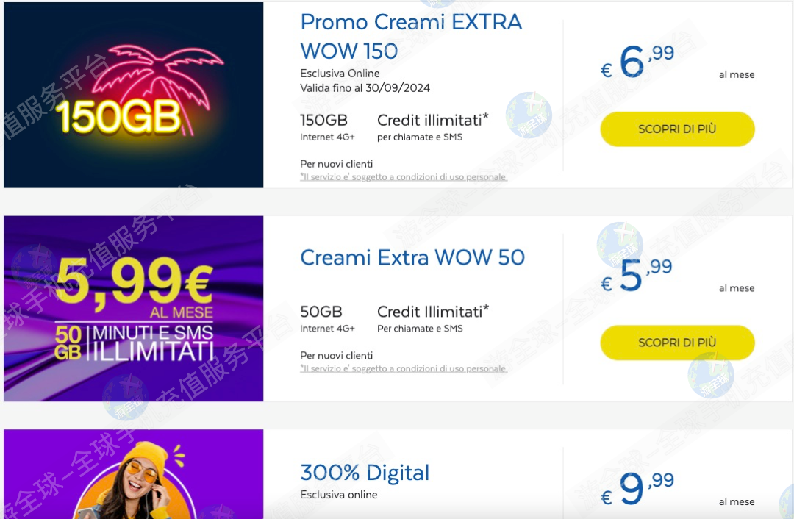Screen dimensions: 794x519
Task: Open personal use conditions link under WOW 50
Action: click(x=404, y=368)
